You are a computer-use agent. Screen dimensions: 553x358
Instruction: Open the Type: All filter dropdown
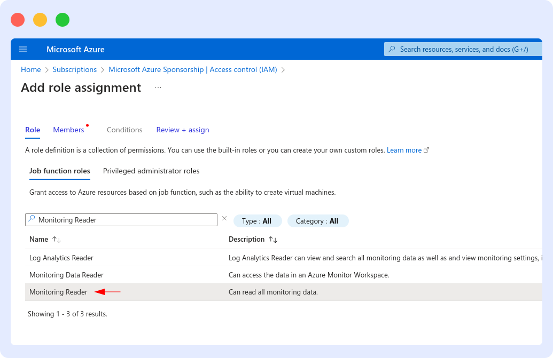[257, 220]
